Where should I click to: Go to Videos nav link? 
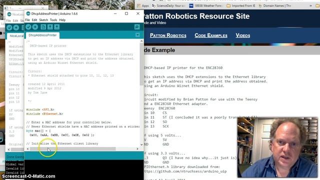pos(243,35)
